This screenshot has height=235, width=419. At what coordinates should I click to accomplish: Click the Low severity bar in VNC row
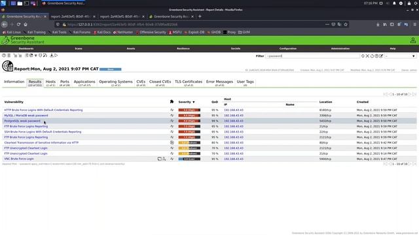(x=189, y=159)
